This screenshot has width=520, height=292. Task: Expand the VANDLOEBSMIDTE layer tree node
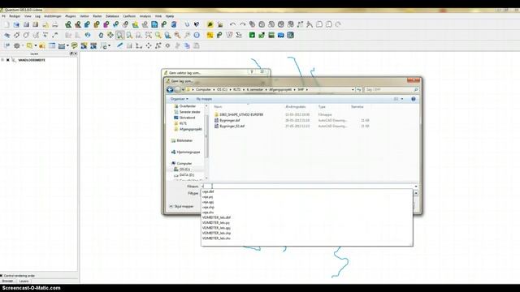tap(2, 60)
